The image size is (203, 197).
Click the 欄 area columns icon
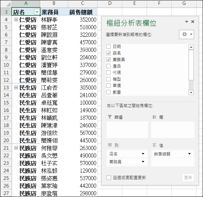pos(154,117)
